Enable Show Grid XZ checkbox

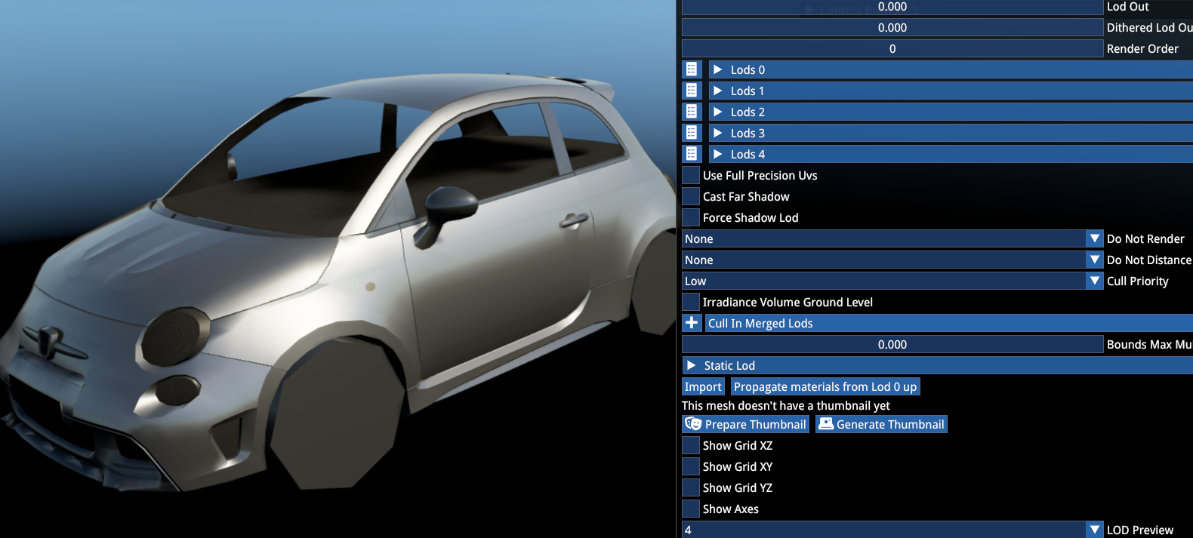point(691,445)
